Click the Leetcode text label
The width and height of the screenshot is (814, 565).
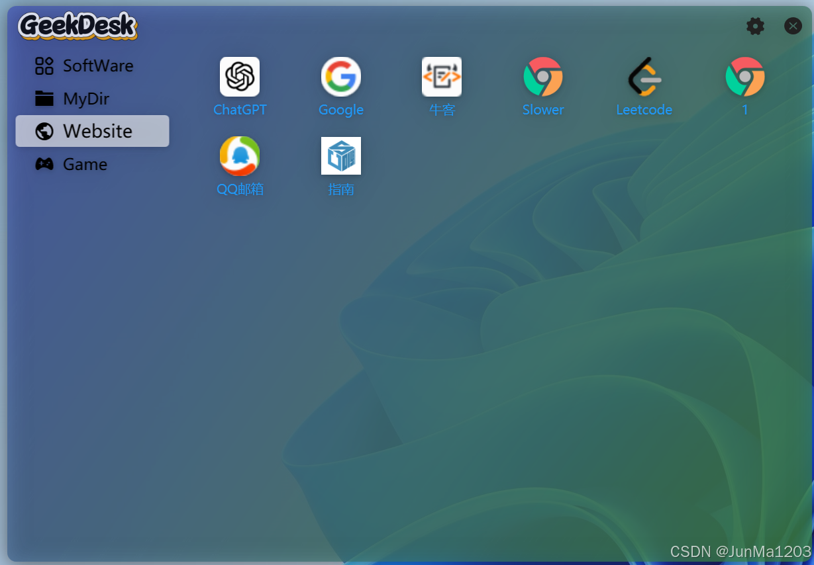tap(644, 110)
